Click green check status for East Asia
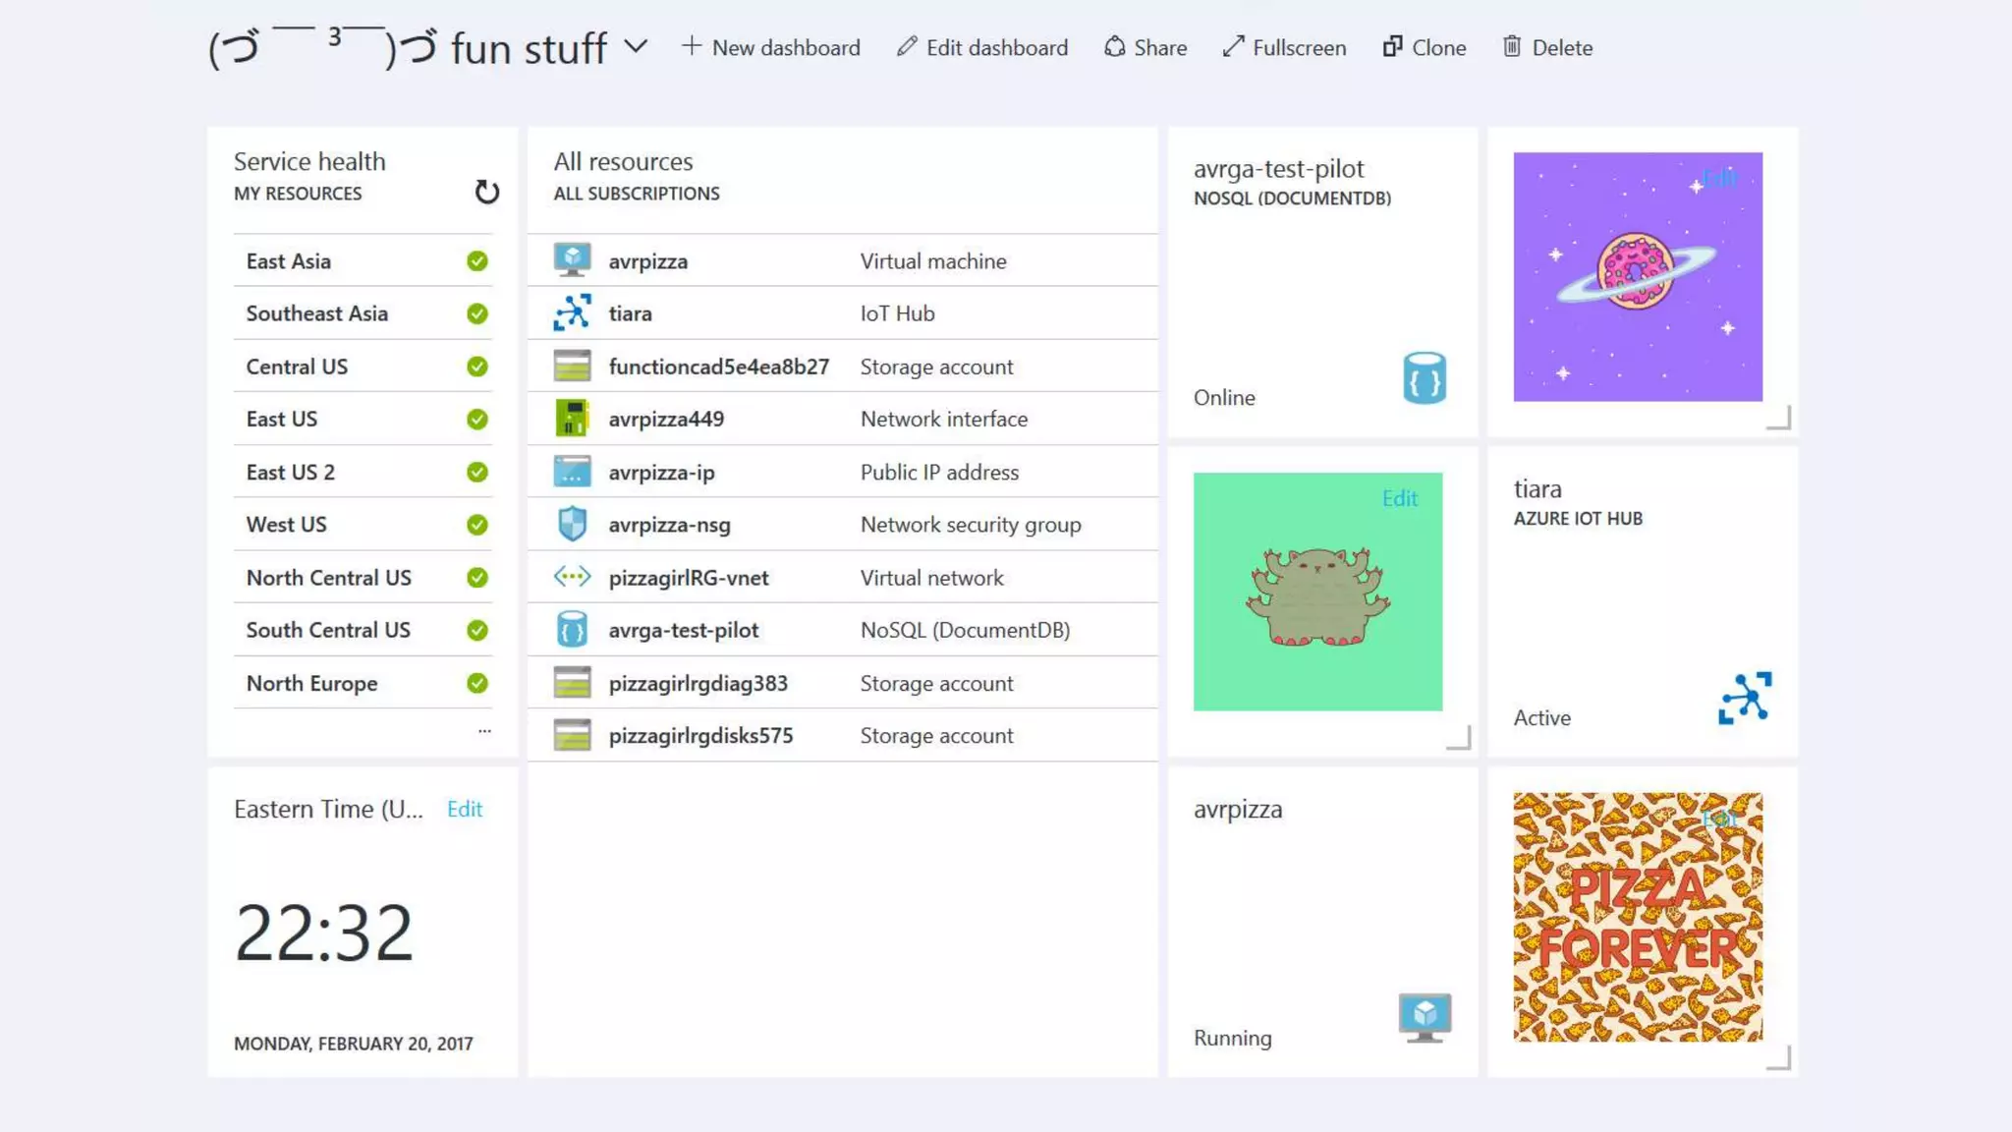This screenshot has width=2012, height=1132. click(477, 261)
